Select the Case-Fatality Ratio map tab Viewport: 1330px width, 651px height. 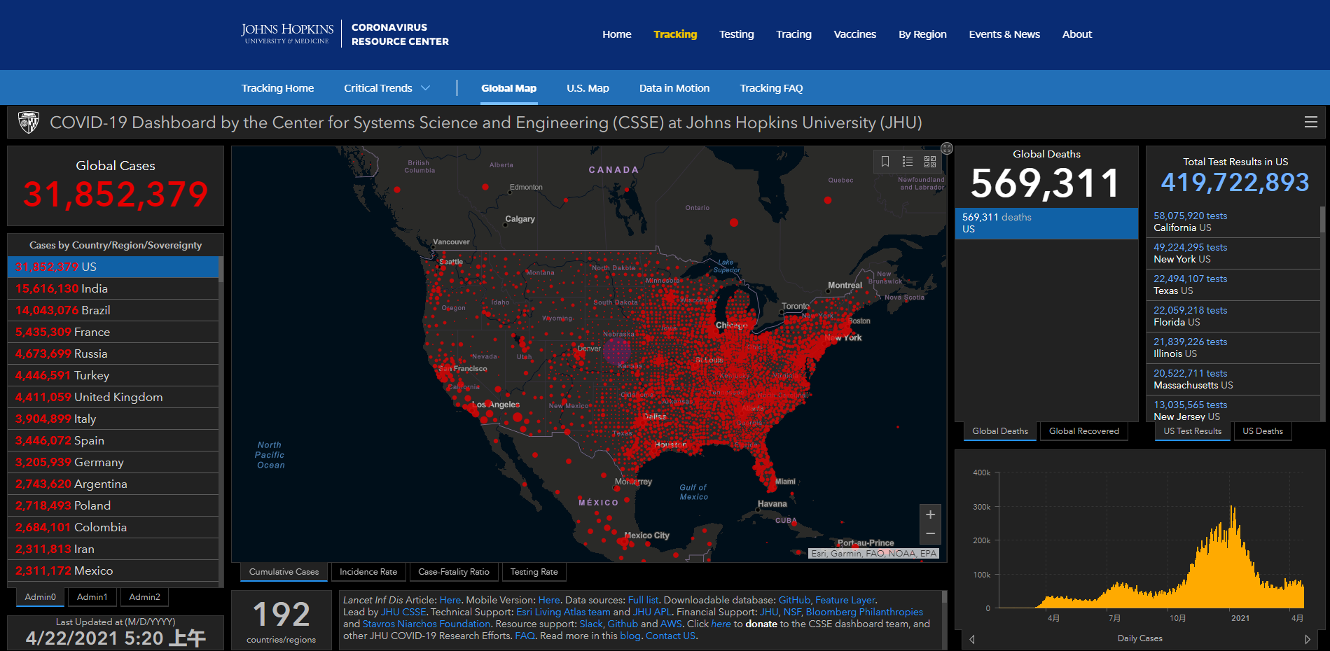454,572
